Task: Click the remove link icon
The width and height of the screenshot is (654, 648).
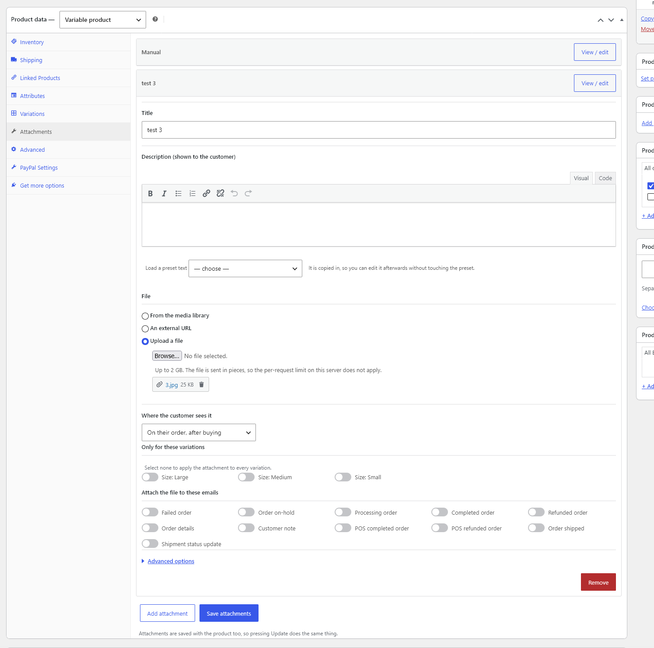Action: pos(220,193)
